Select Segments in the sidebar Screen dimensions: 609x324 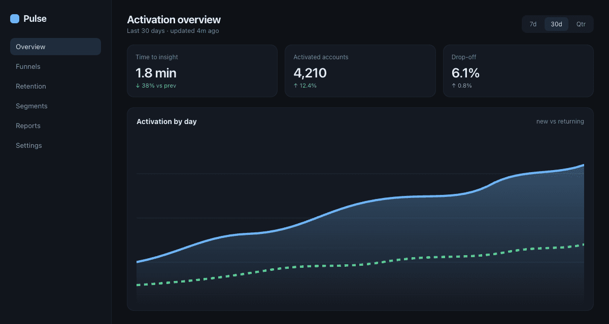tap(55, 106)
